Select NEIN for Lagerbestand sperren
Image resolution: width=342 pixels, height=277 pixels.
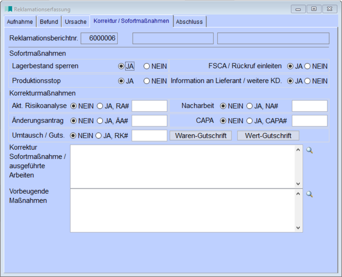[147, 66]
